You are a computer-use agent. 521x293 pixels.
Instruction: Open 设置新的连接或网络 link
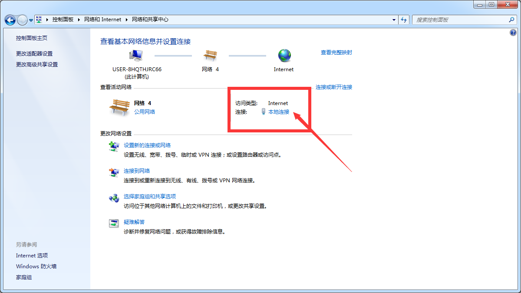coord(147,145)
